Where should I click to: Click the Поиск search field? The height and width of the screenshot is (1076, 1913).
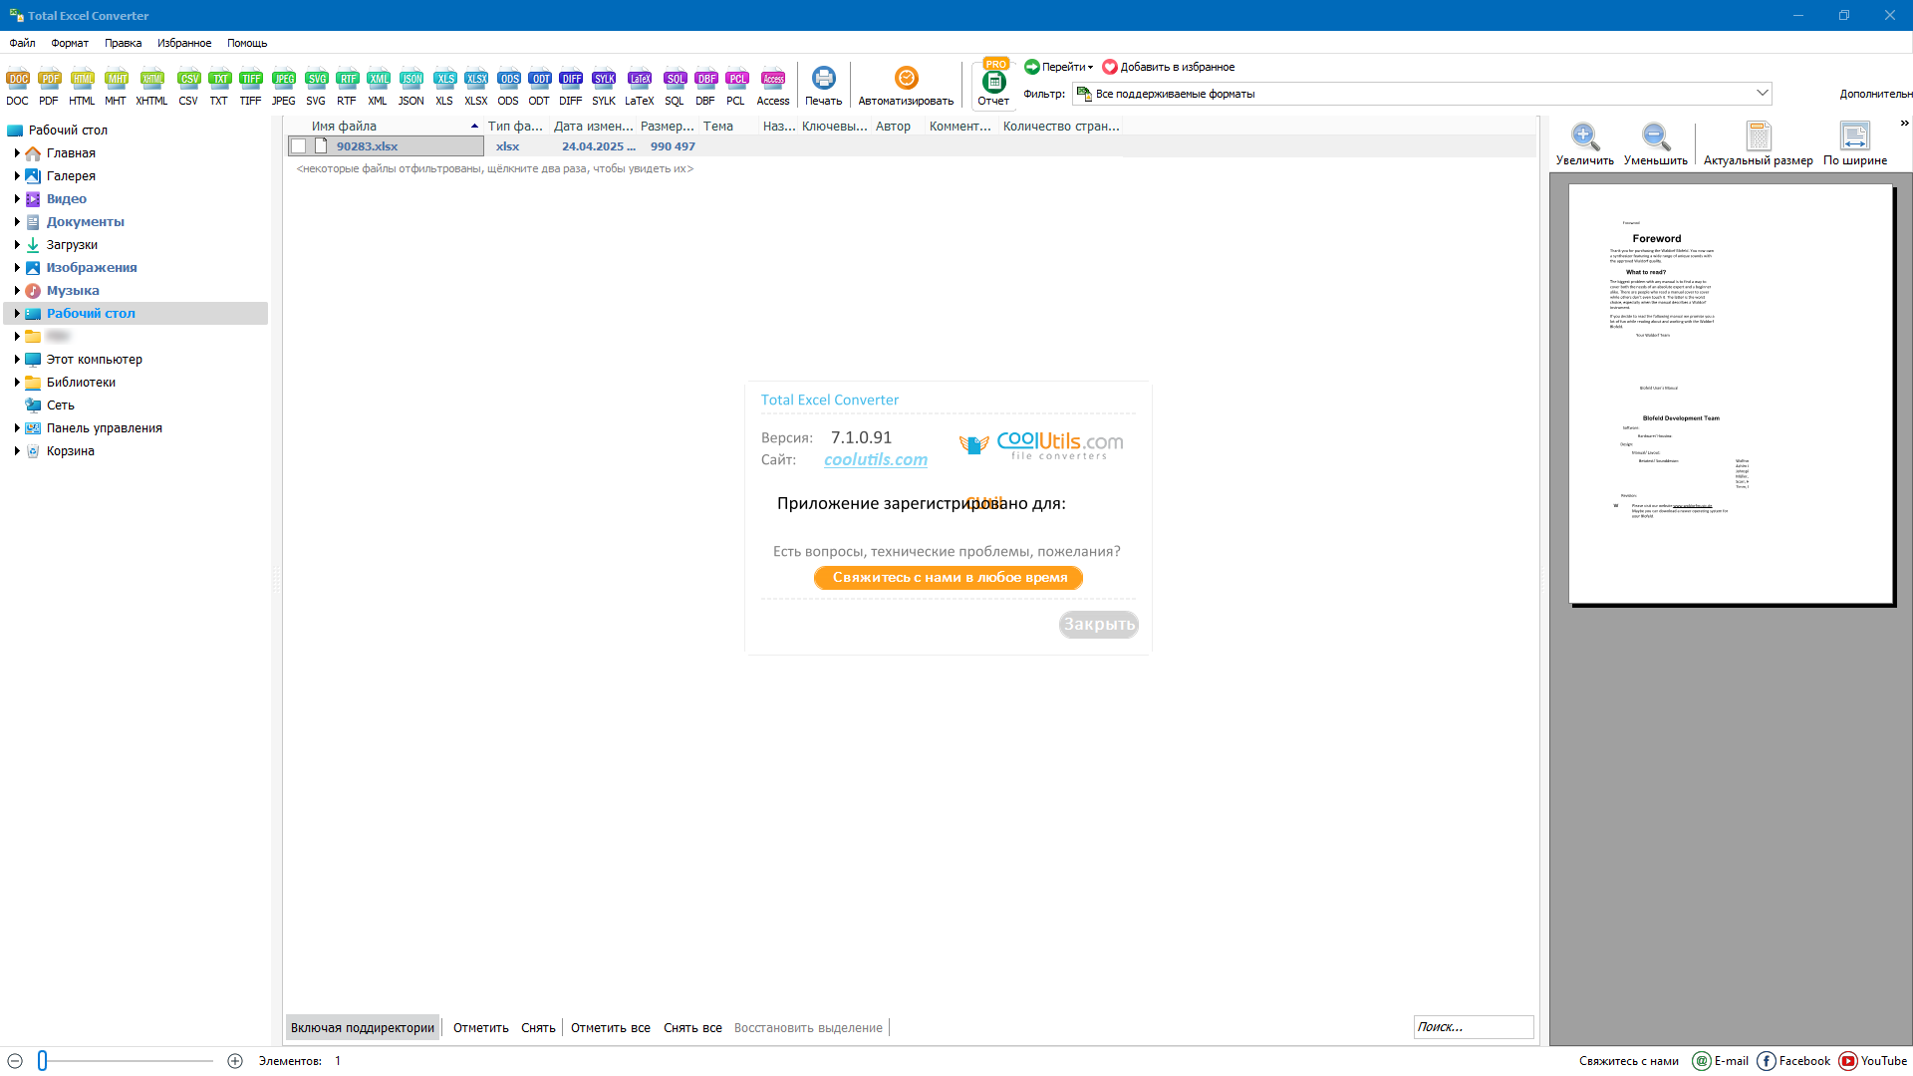coord(1473,1027)
